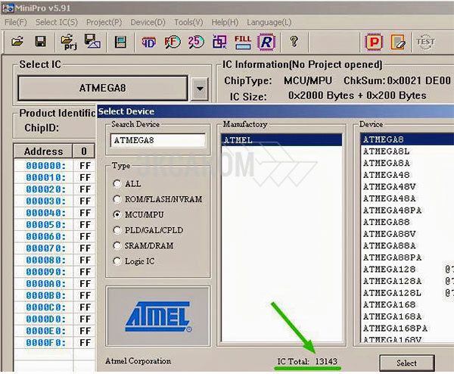The image size is (454, 374).
Task: Click the Search Device text field
Action: (x=157, y=140)
